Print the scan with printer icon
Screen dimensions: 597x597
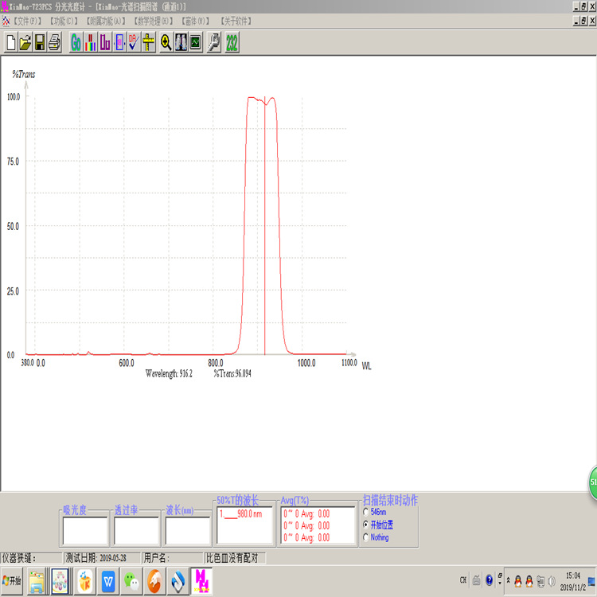click(54, 43)
